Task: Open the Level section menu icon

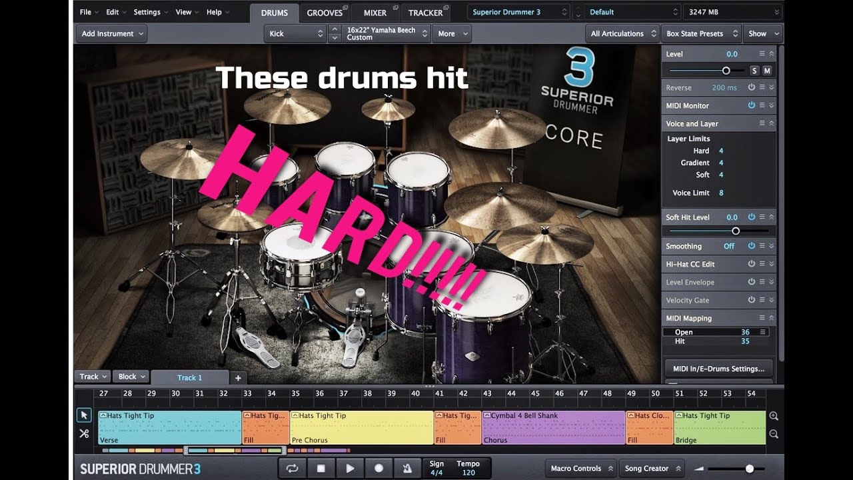Action: [762, 54]
